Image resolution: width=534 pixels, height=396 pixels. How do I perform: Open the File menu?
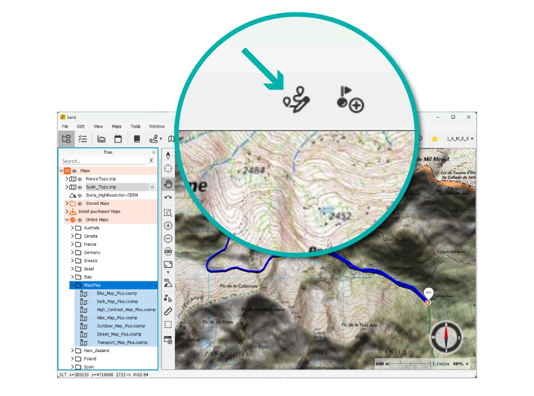[65, 126]
